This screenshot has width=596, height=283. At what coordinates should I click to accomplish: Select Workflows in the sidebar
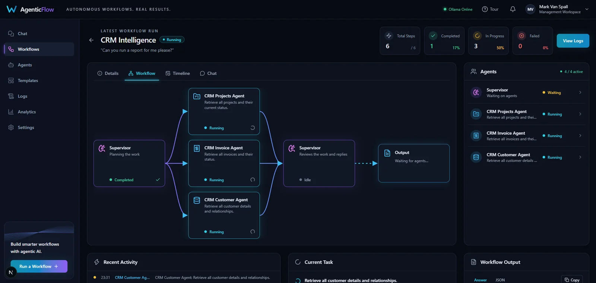click(39, 49)
